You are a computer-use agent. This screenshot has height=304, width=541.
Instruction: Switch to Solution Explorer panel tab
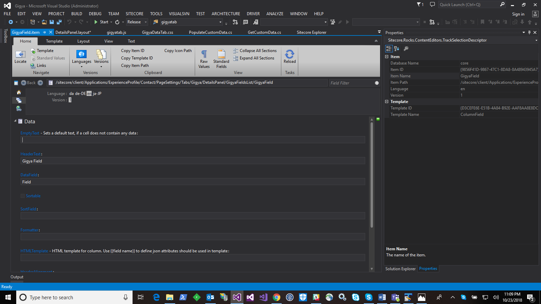tap(400, 269)
